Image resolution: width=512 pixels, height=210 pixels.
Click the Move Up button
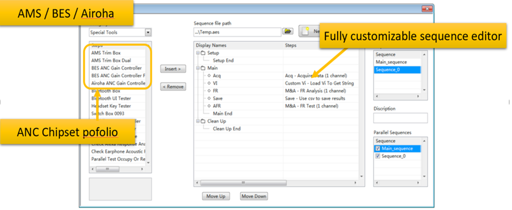(216, 196)
